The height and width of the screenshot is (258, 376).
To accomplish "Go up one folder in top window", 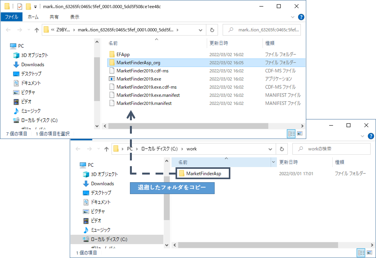I will click(x=37, y=30).
